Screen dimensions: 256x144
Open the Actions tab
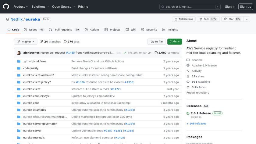coord(92,30)
